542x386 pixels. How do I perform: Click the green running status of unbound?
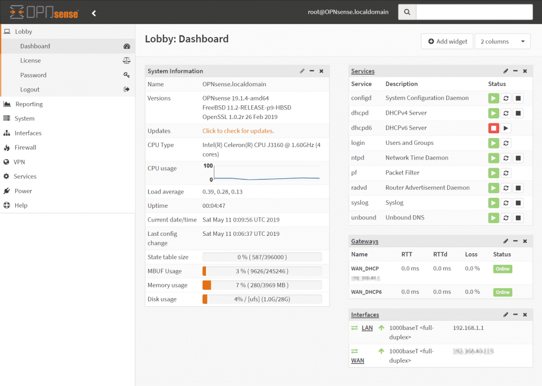click(x=494, y=218)
